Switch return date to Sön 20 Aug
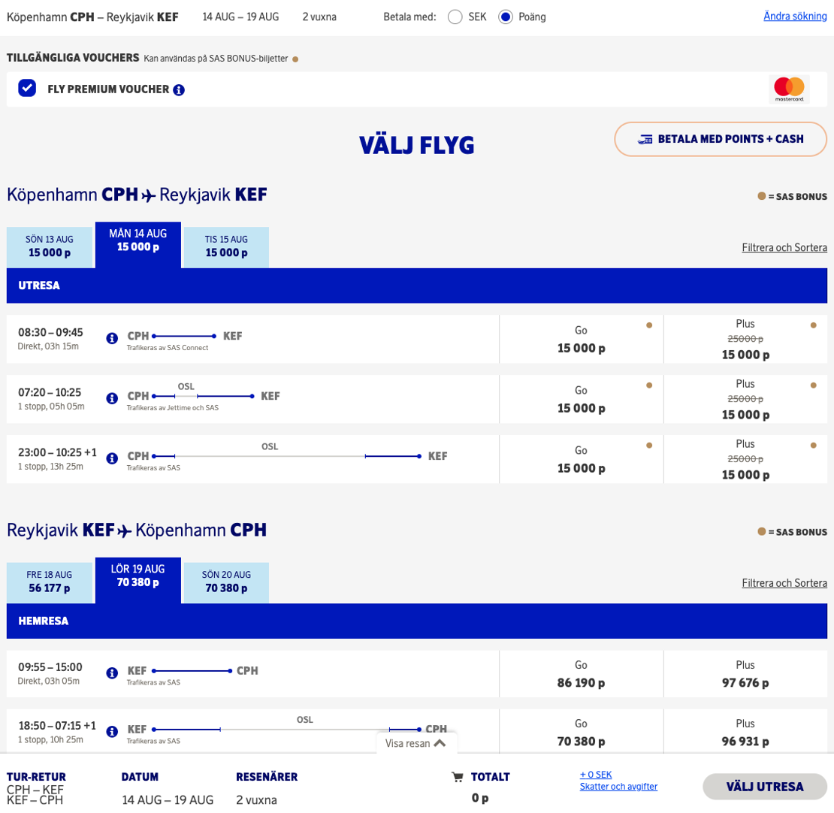 tap(226, 582)
